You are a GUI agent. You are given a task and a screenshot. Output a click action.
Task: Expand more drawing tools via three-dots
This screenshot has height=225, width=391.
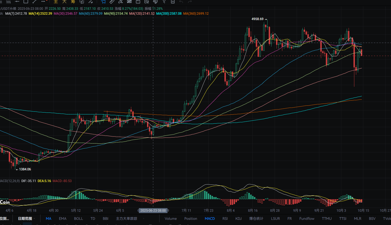[43, 2]
